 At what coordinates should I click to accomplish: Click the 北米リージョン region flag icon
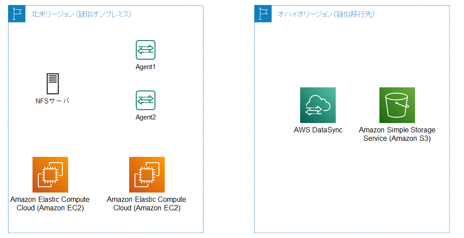[17, 14]
